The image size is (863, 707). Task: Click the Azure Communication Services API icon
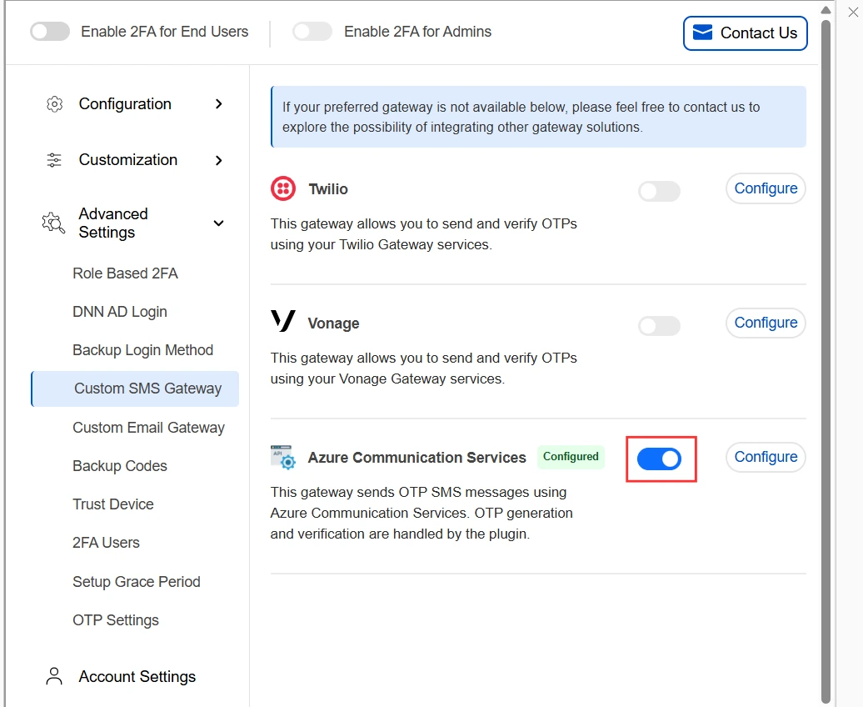283,457
